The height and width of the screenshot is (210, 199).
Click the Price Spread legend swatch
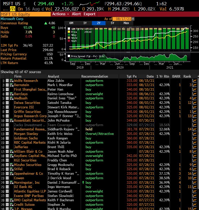coord(69,56)
